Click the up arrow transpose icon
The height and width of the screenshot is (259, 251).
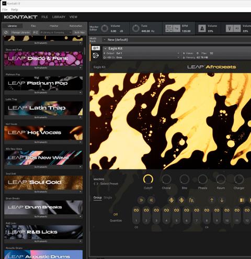click(x=212, y=200)
